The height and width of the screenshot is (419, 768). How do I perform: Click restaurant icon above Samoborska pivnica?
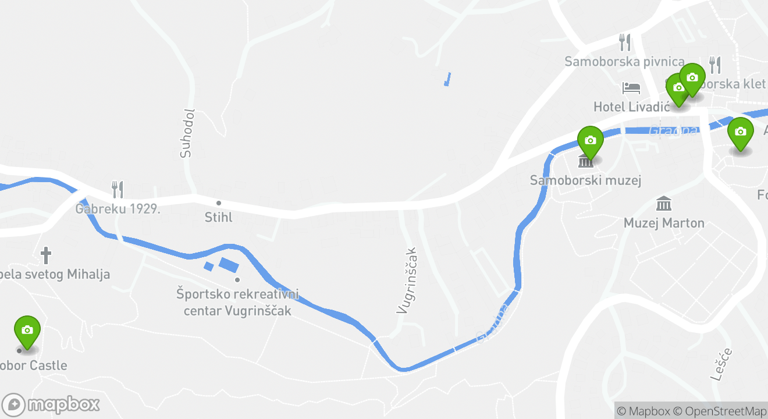click(625, 42)
